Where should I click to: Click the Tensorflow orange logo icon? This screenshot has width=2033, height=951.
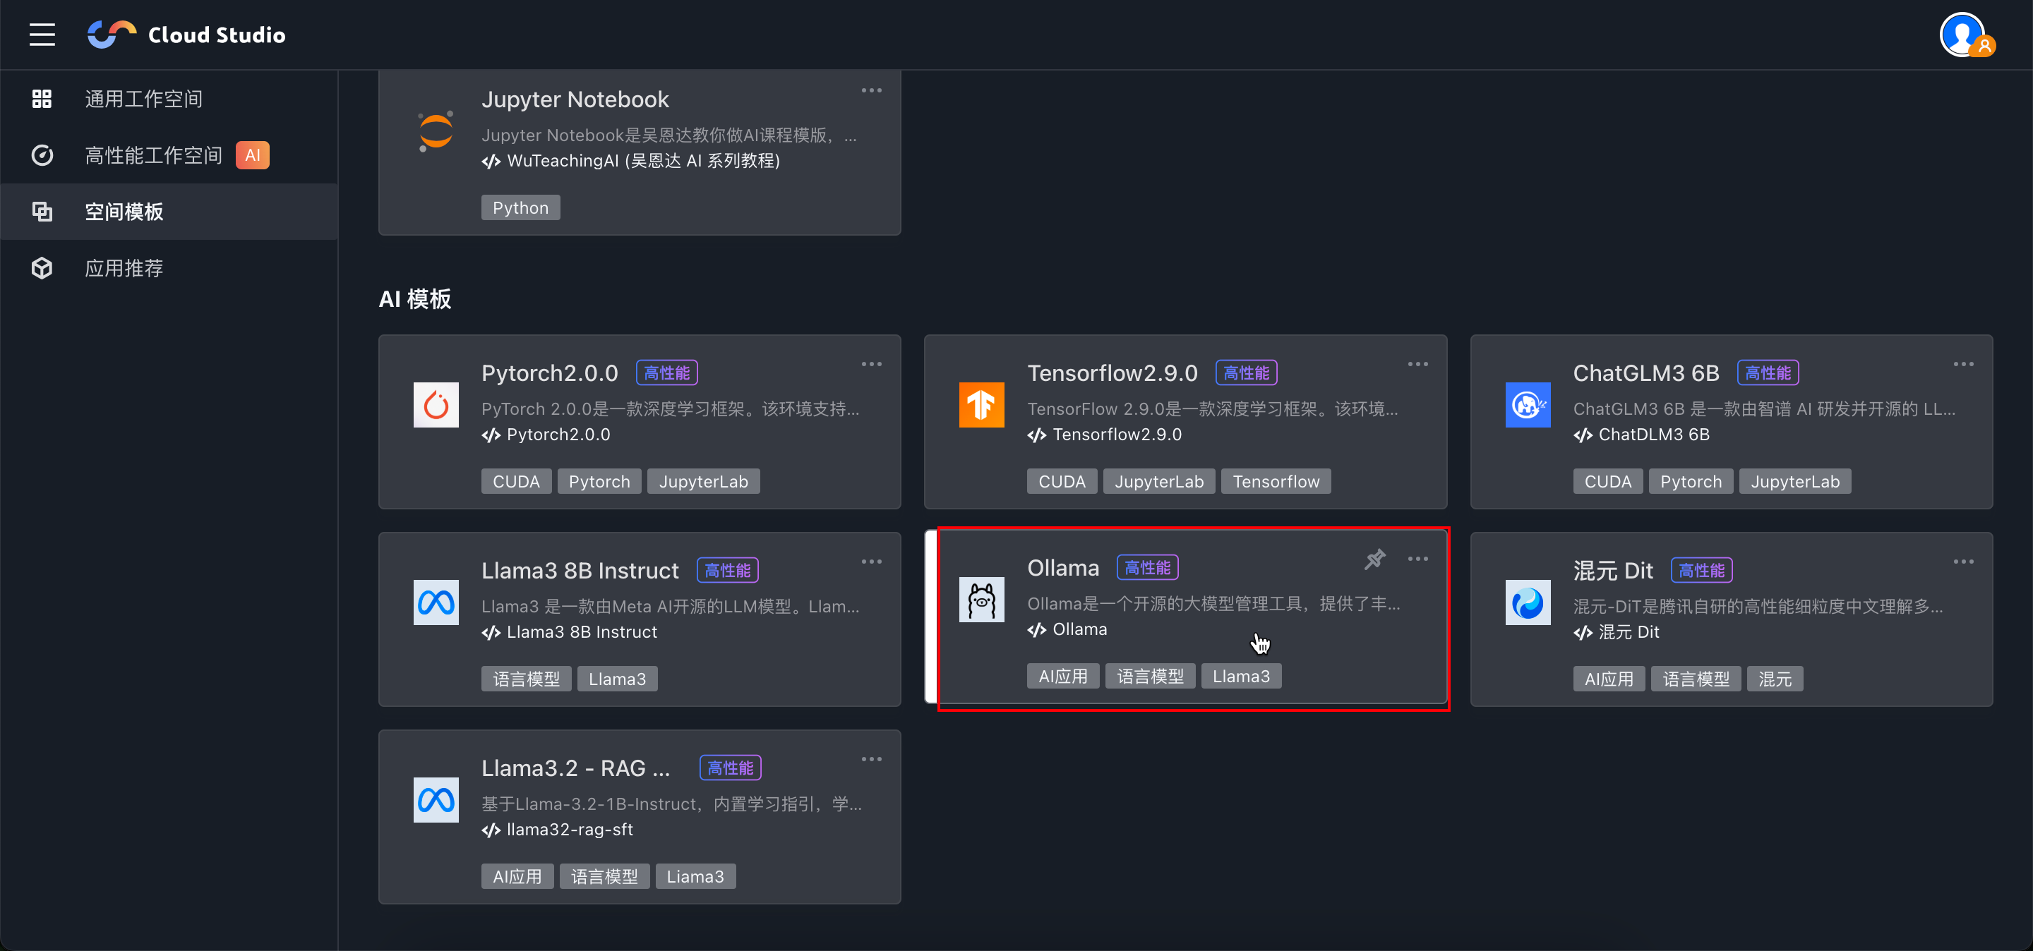[981, 406]
